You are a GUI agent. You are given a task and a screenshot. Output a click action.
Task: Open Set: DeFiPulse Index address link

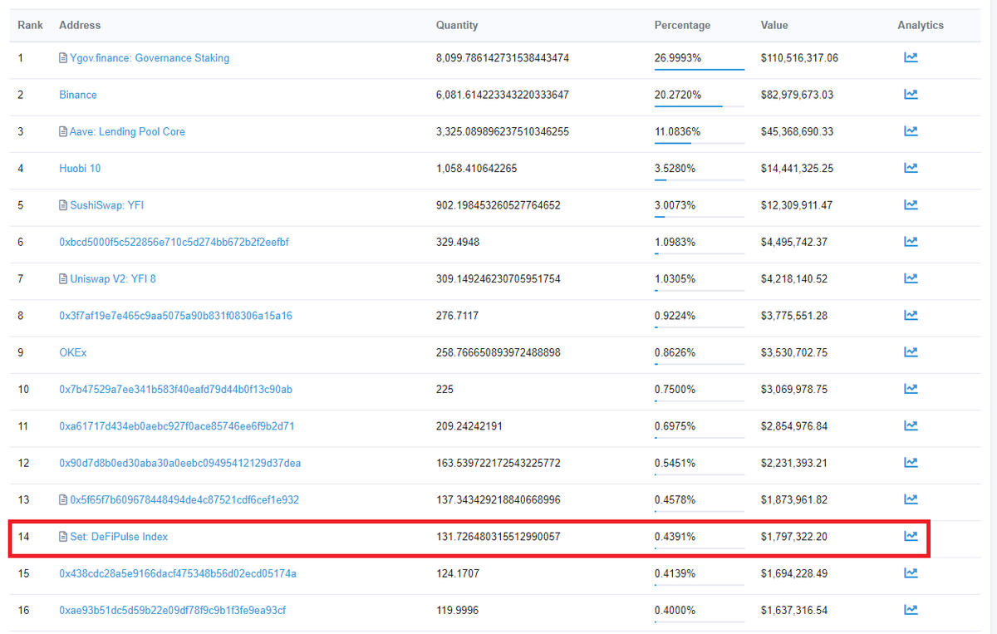(x=119, y=536)
